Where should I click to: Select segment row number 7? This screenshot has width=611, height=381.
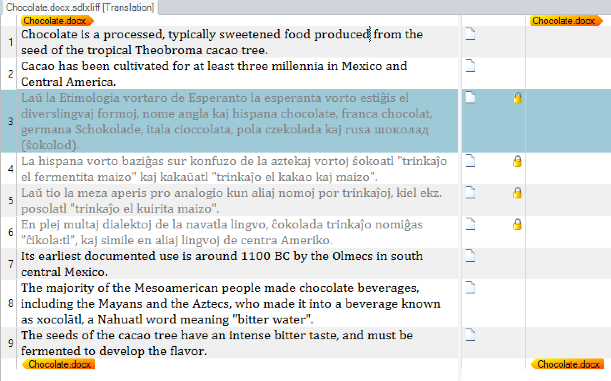[11, 264]
